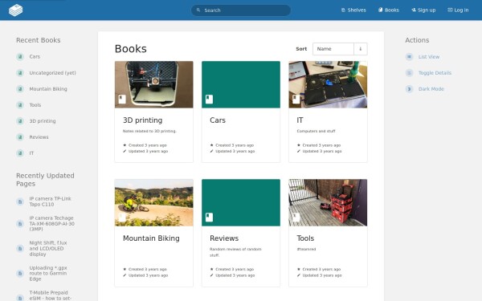The image size is (482, 301).
Task: Click the List View icon
Action: (x=409, y=56)
